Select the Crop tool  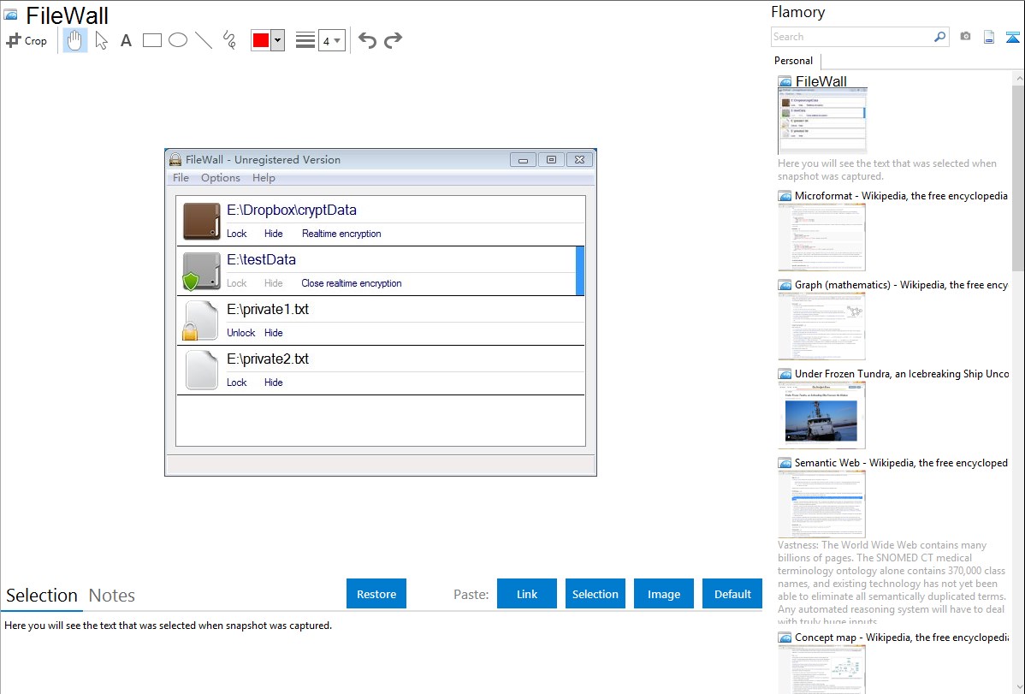coord(27,40)
